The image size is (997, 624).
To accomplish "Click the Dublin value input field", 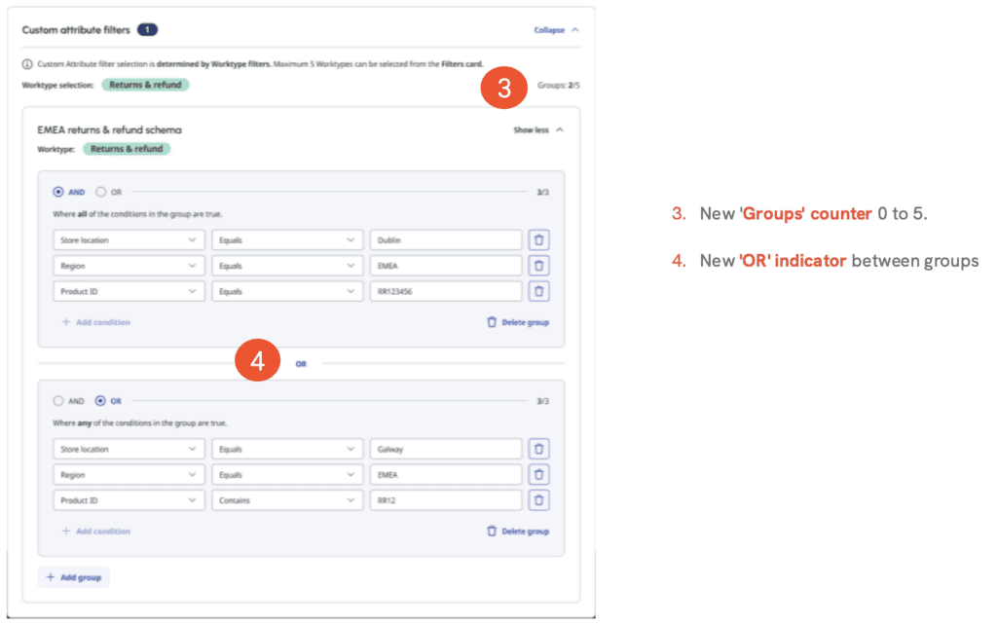I will 445,239.
